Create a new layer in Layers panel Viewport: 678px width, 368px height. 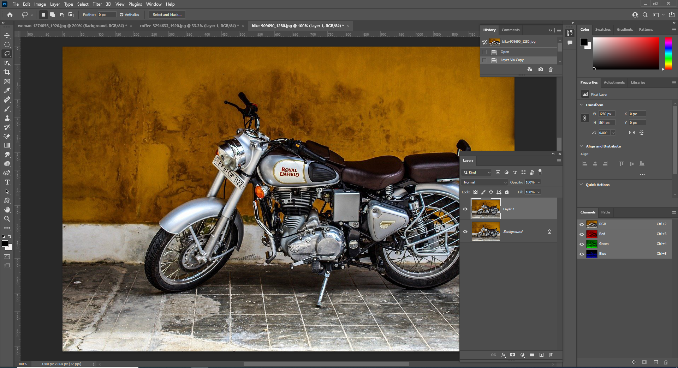pos(541,355)
